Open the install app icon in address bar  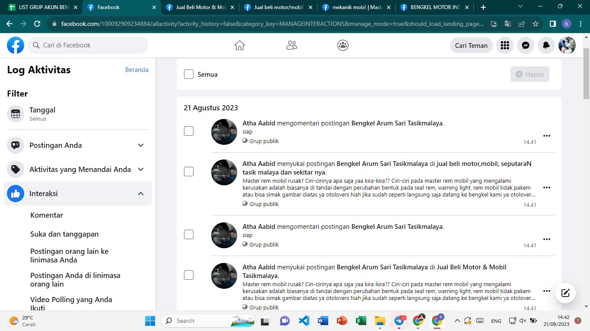(494, 24)
